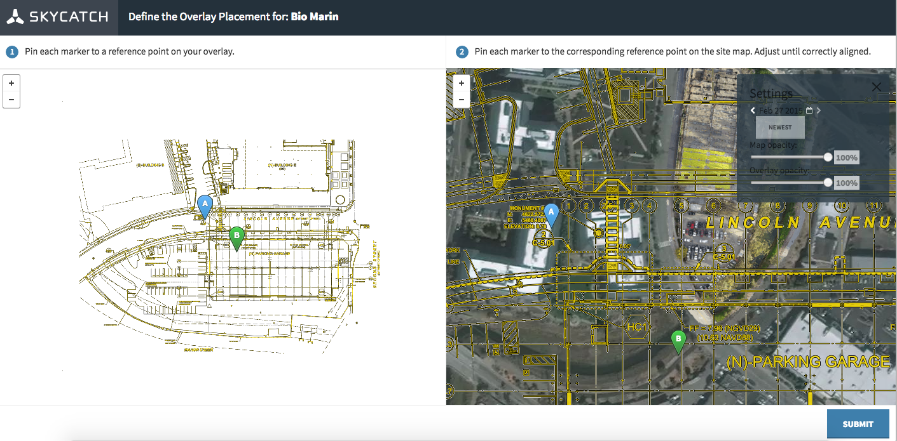897x441 pixels.
Task: Select green marker B on the overlay drawing
Action: pos(236,238)
